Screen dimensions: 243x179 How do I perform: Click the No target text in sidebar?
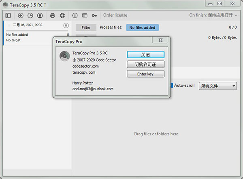tap(13, 40)
